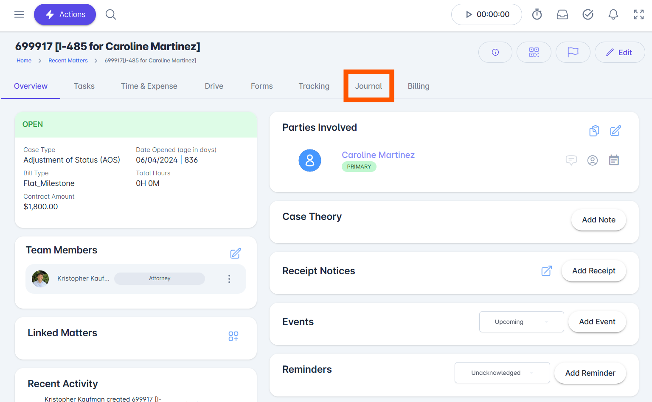Open the Actions menu button
This screenshot has height=402, width=652.
tap(65, 14)
